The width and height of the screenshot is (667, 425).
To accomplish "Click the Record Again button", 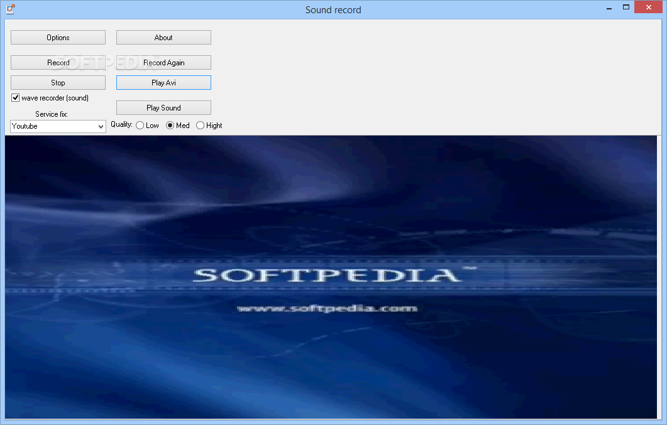I will 163,62.
